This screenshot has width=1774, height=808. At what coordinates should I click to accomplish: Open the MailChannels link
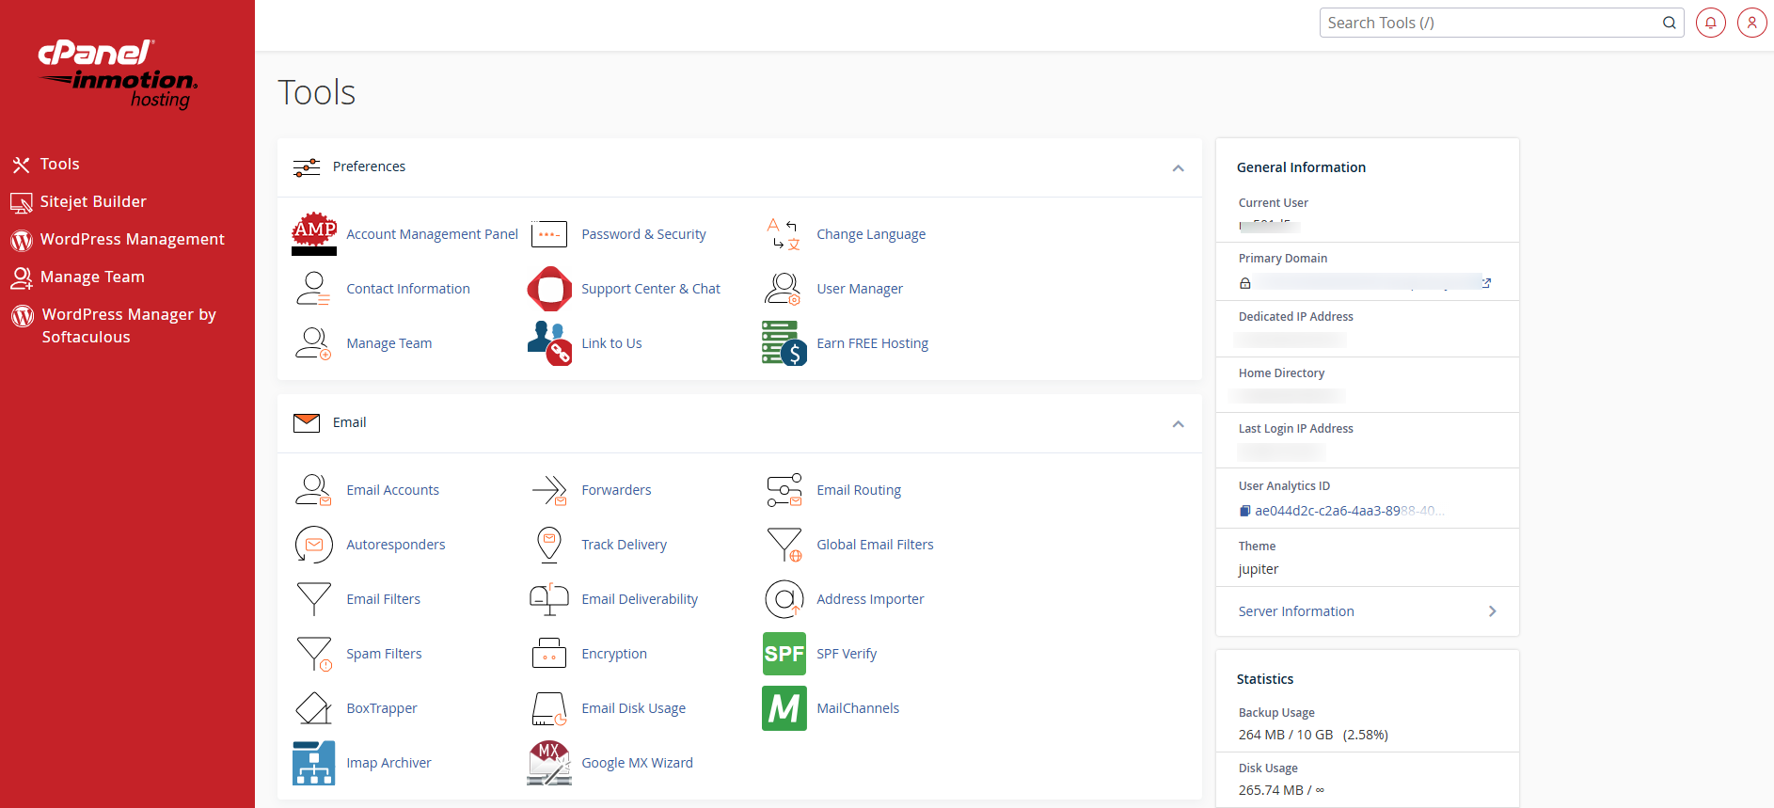coord(858,708)
